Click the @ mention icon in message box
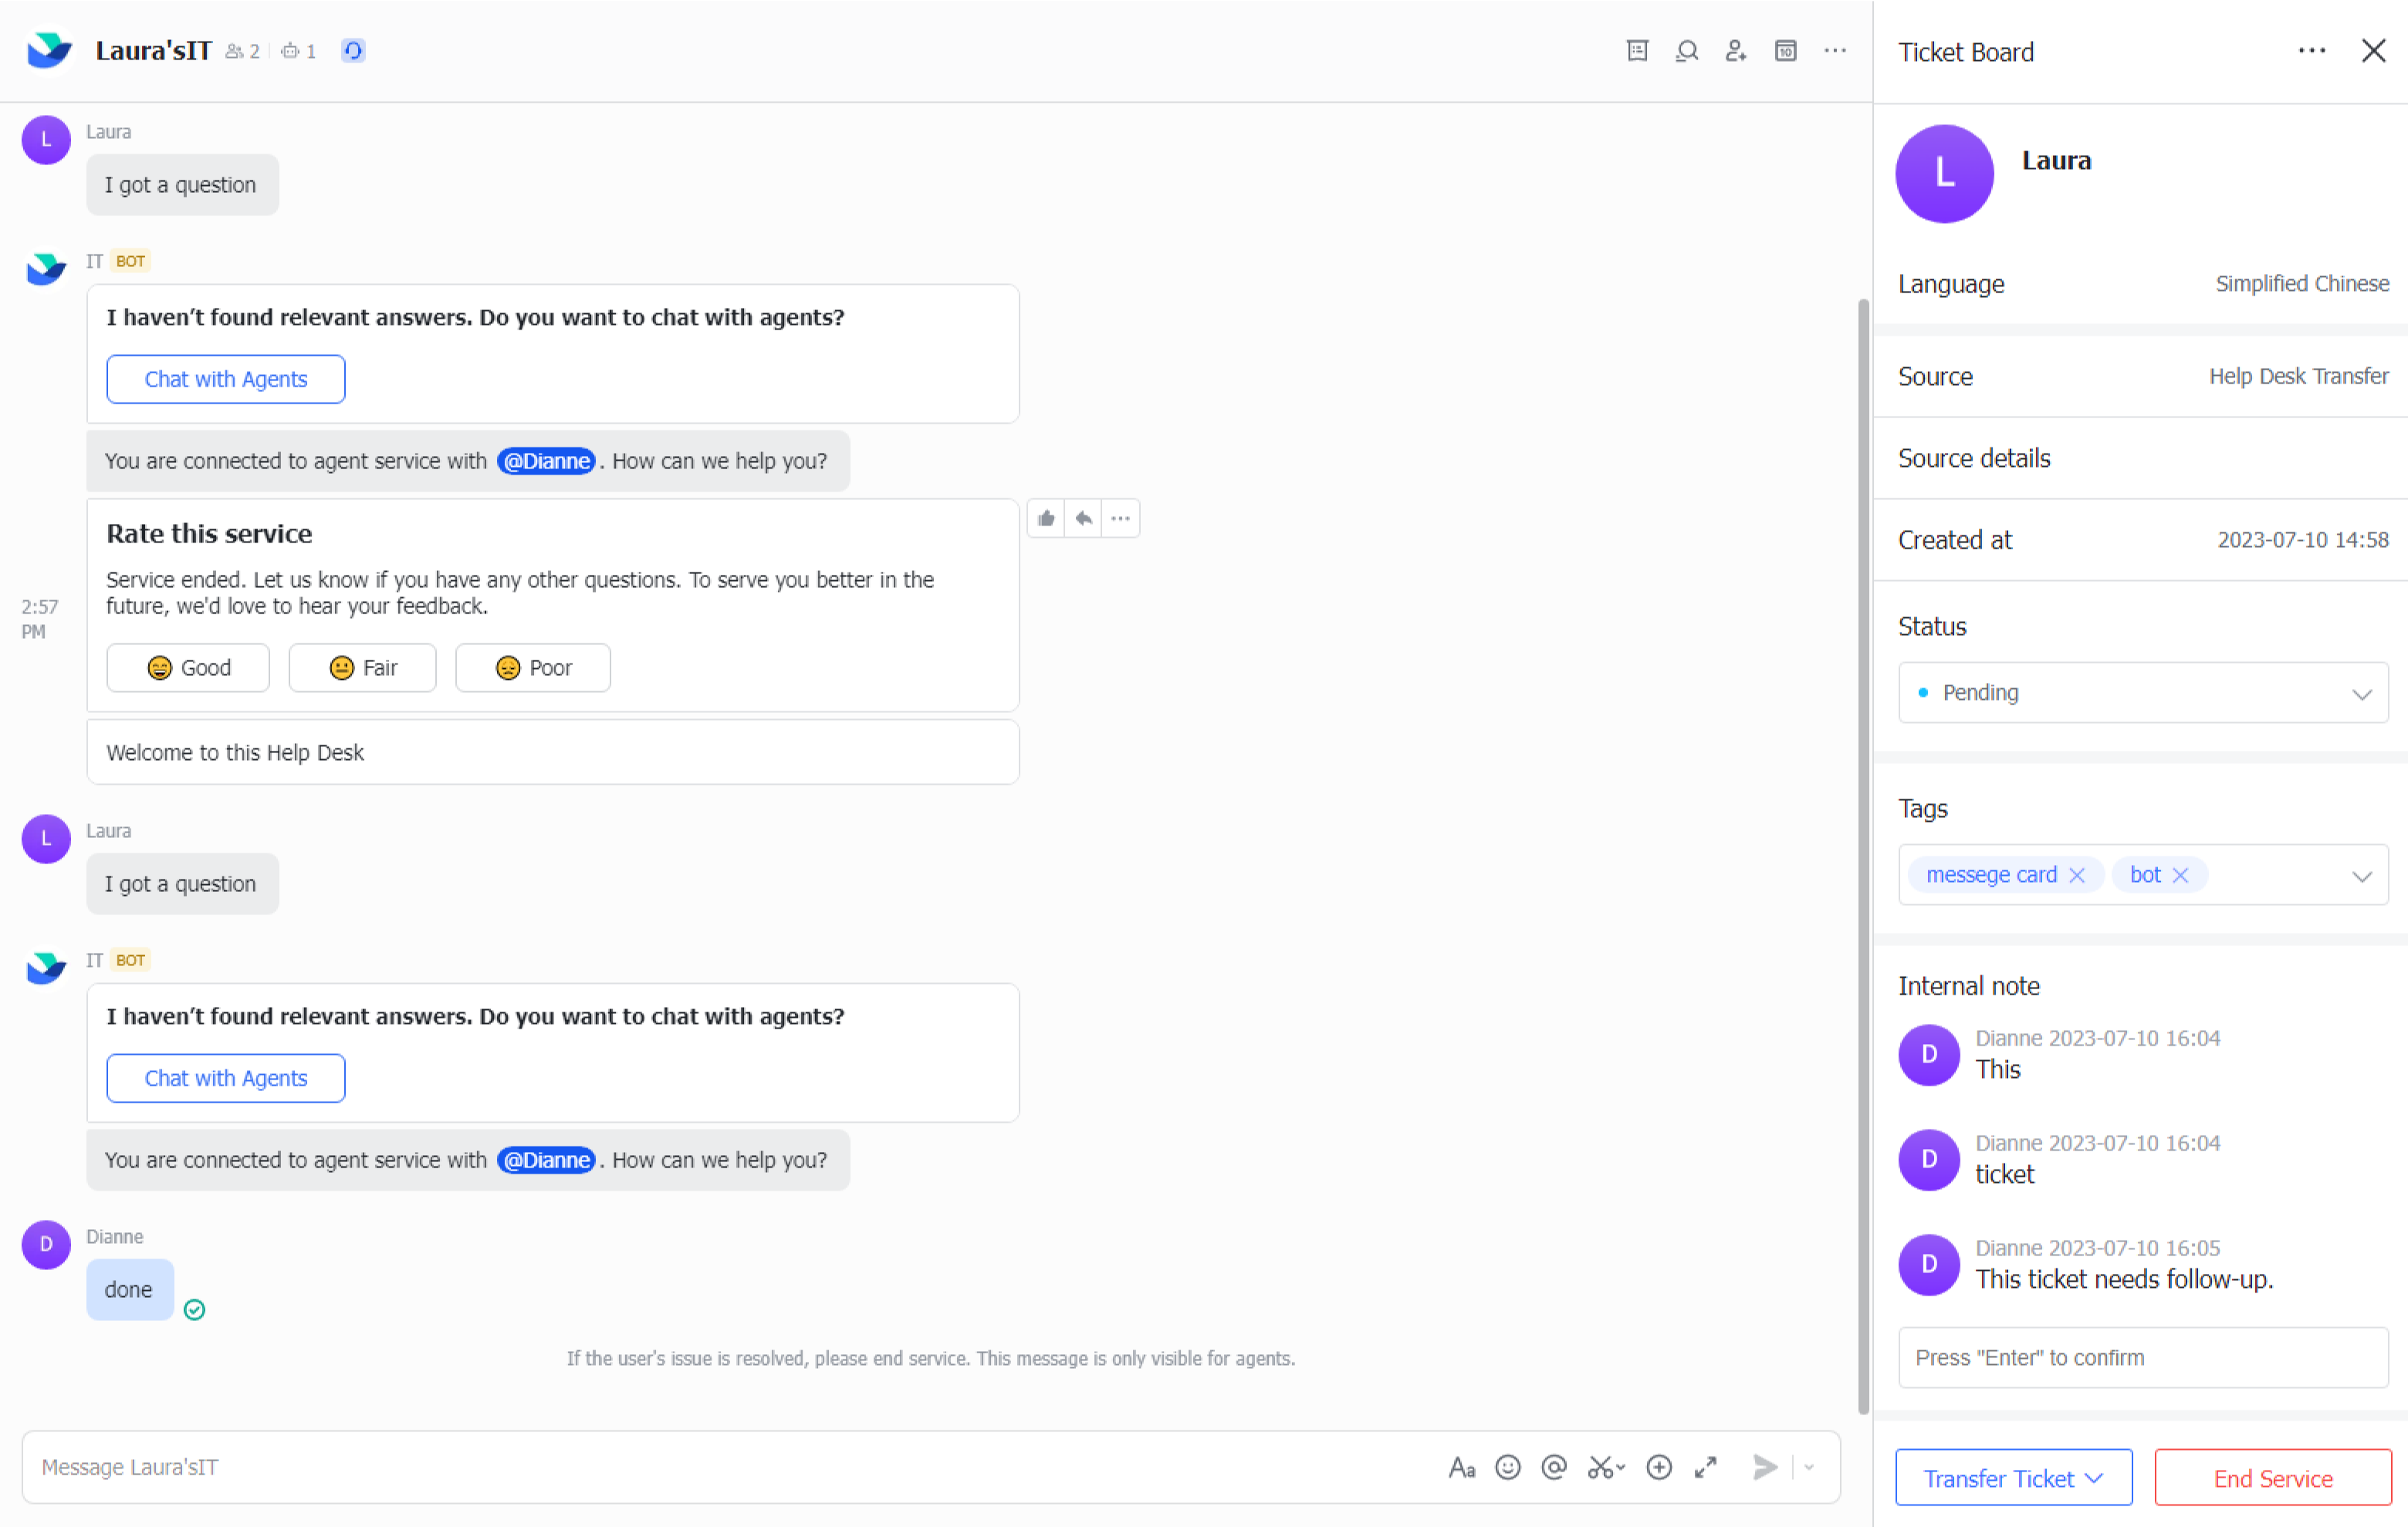The height and width of the screenshot is (1527, 2408). [x=1553, y=1466]
